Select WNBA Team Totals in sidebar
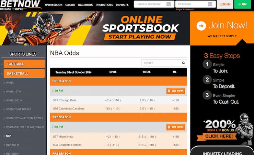 pos(19,109)
